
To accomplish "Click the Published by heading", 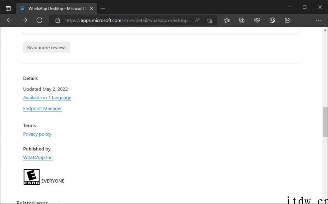I will coord(37,149).
